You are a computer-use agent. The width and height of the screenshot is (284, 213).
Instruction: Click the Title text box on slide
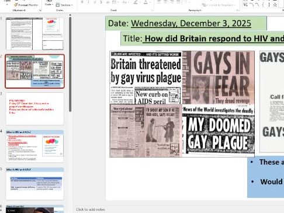point(202,39)
